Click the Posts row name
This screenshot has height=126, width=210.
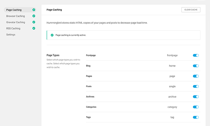89,86
